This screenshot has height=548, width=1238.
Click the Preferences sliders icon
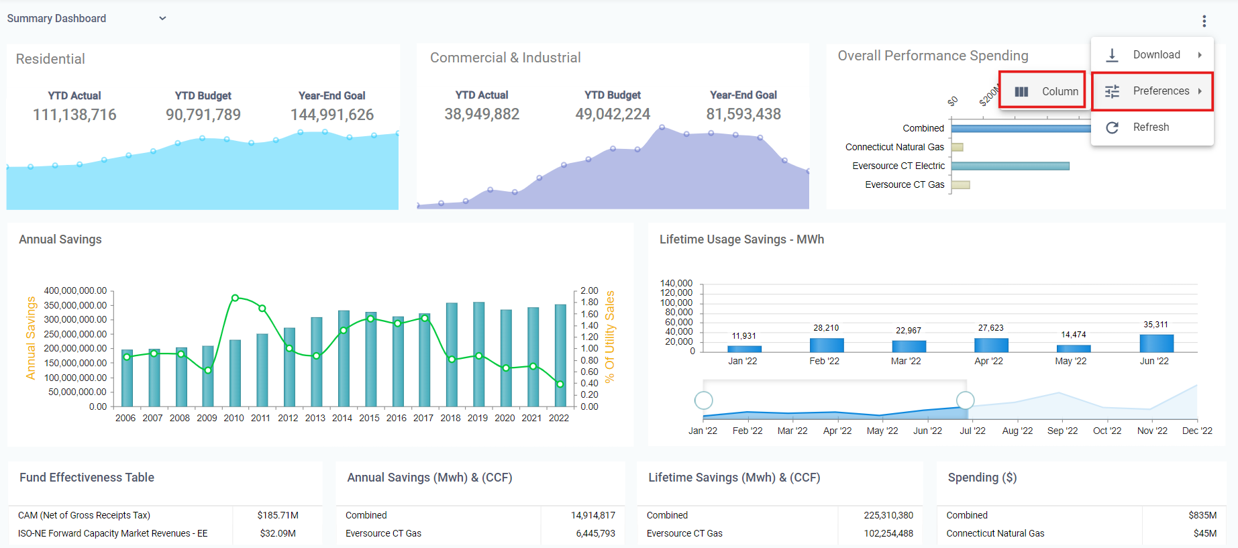point(1112,91)
